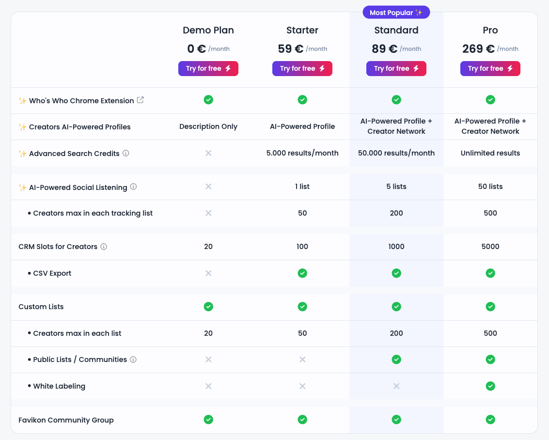Image resolution: width=549 pixels, height=440 pixels.
Task: Click the X icon for Demo Plan CSV Export
Action: point(208,273)
